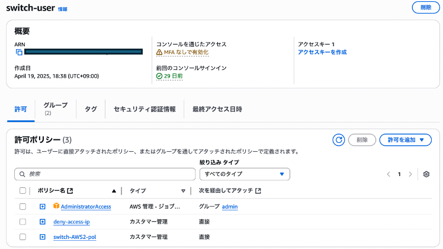This screenshot has width=443, height=249.
Task: Check the AdministratorAccess row checkbox
Action: coord(23,206)
